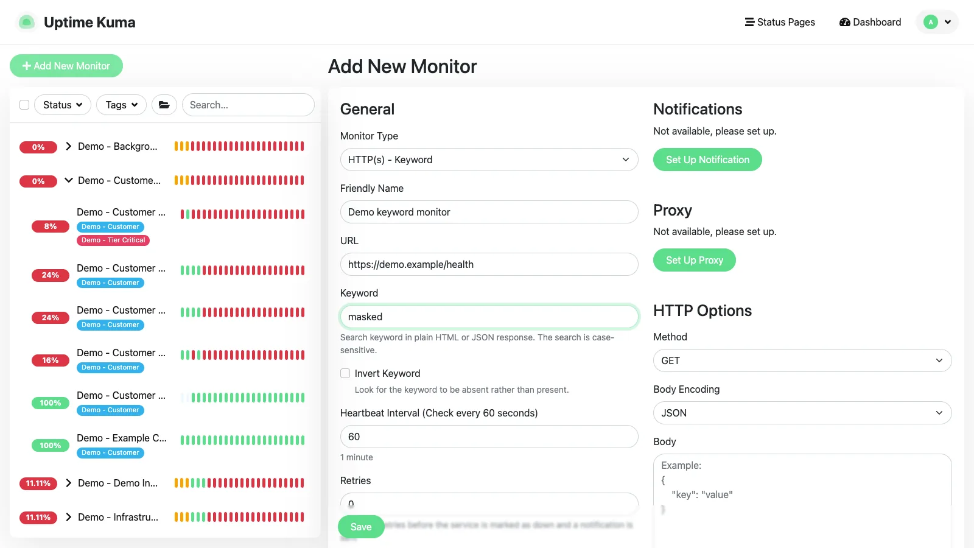
Task: Open the Demo - Example C... monitor
Action: pyautogui.click(x=122, y=438)
